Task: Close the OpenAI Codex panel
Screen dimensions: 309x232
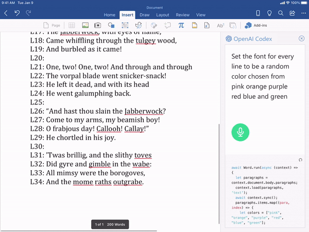Action: (x=301, y=39)
